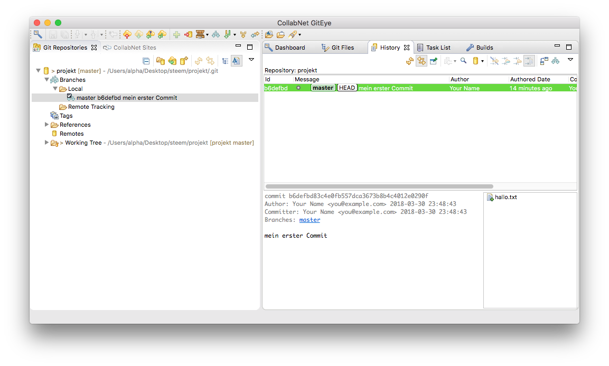Click the History table horizontal scrollbar
The image size is (609, 366).
[x=379, y=186]
